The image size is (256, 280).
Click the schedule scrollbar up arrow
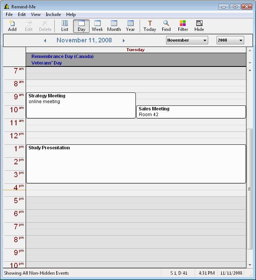(x=250, y=70)
